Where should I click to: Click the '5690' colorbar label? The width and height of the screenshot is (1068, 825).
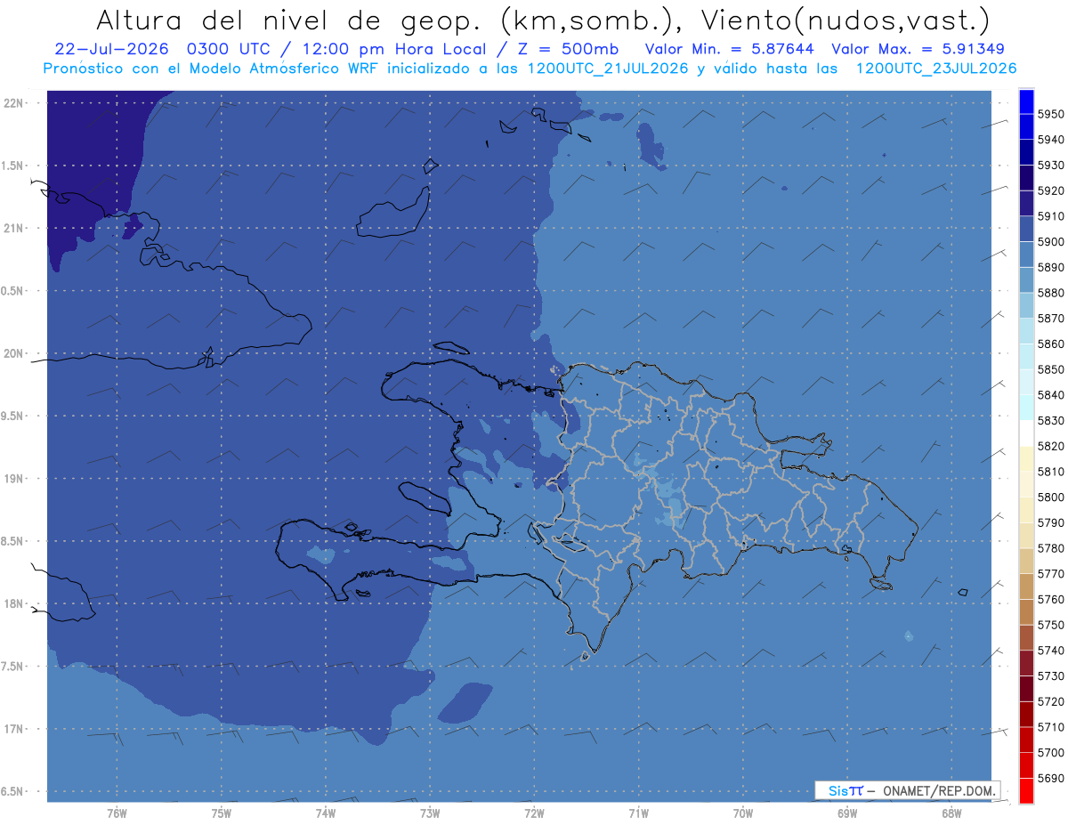tap(1051, 779)
